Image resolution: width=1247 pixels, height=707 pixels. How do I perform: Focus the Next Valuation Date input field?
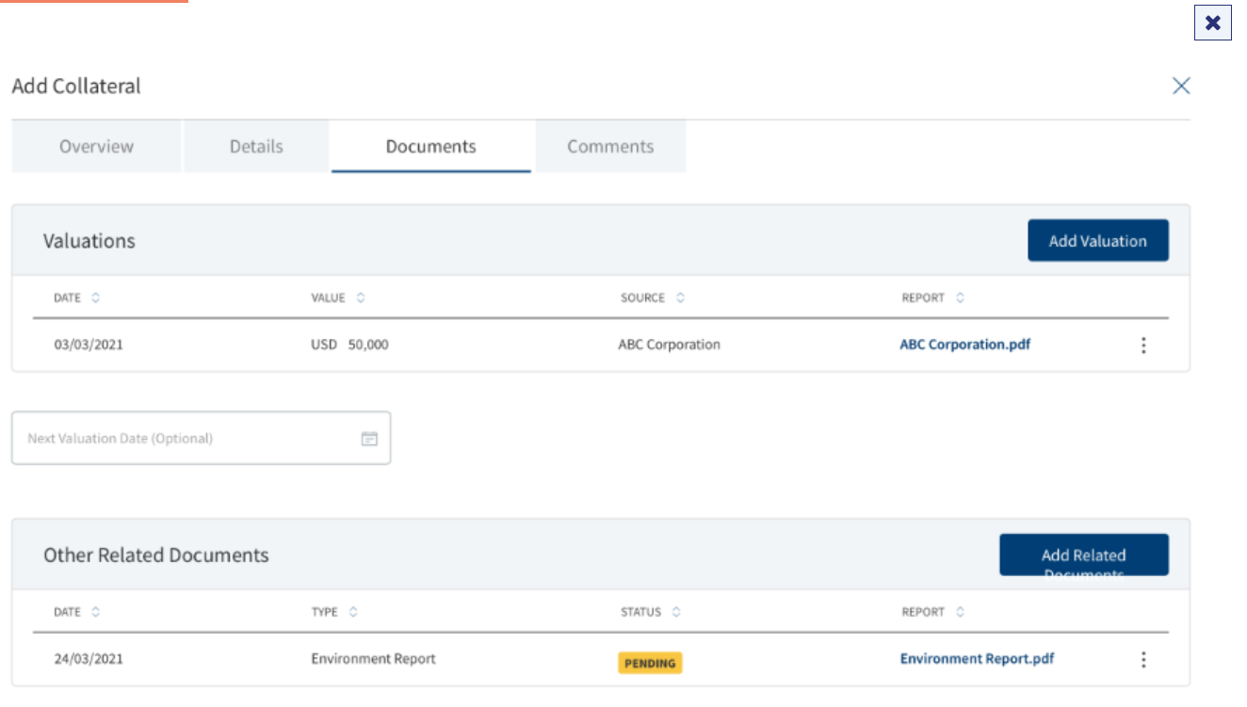pyautogui.click(x=201, y=439)
